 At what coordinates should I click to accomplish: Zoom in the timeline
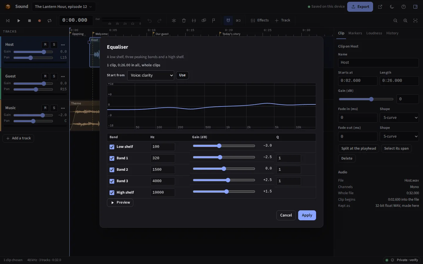[x=405, y=21]
